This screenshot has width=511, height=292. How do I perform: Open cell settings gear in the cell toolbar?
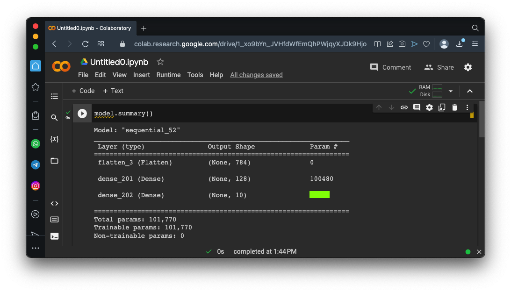click(x=429, y=107)
